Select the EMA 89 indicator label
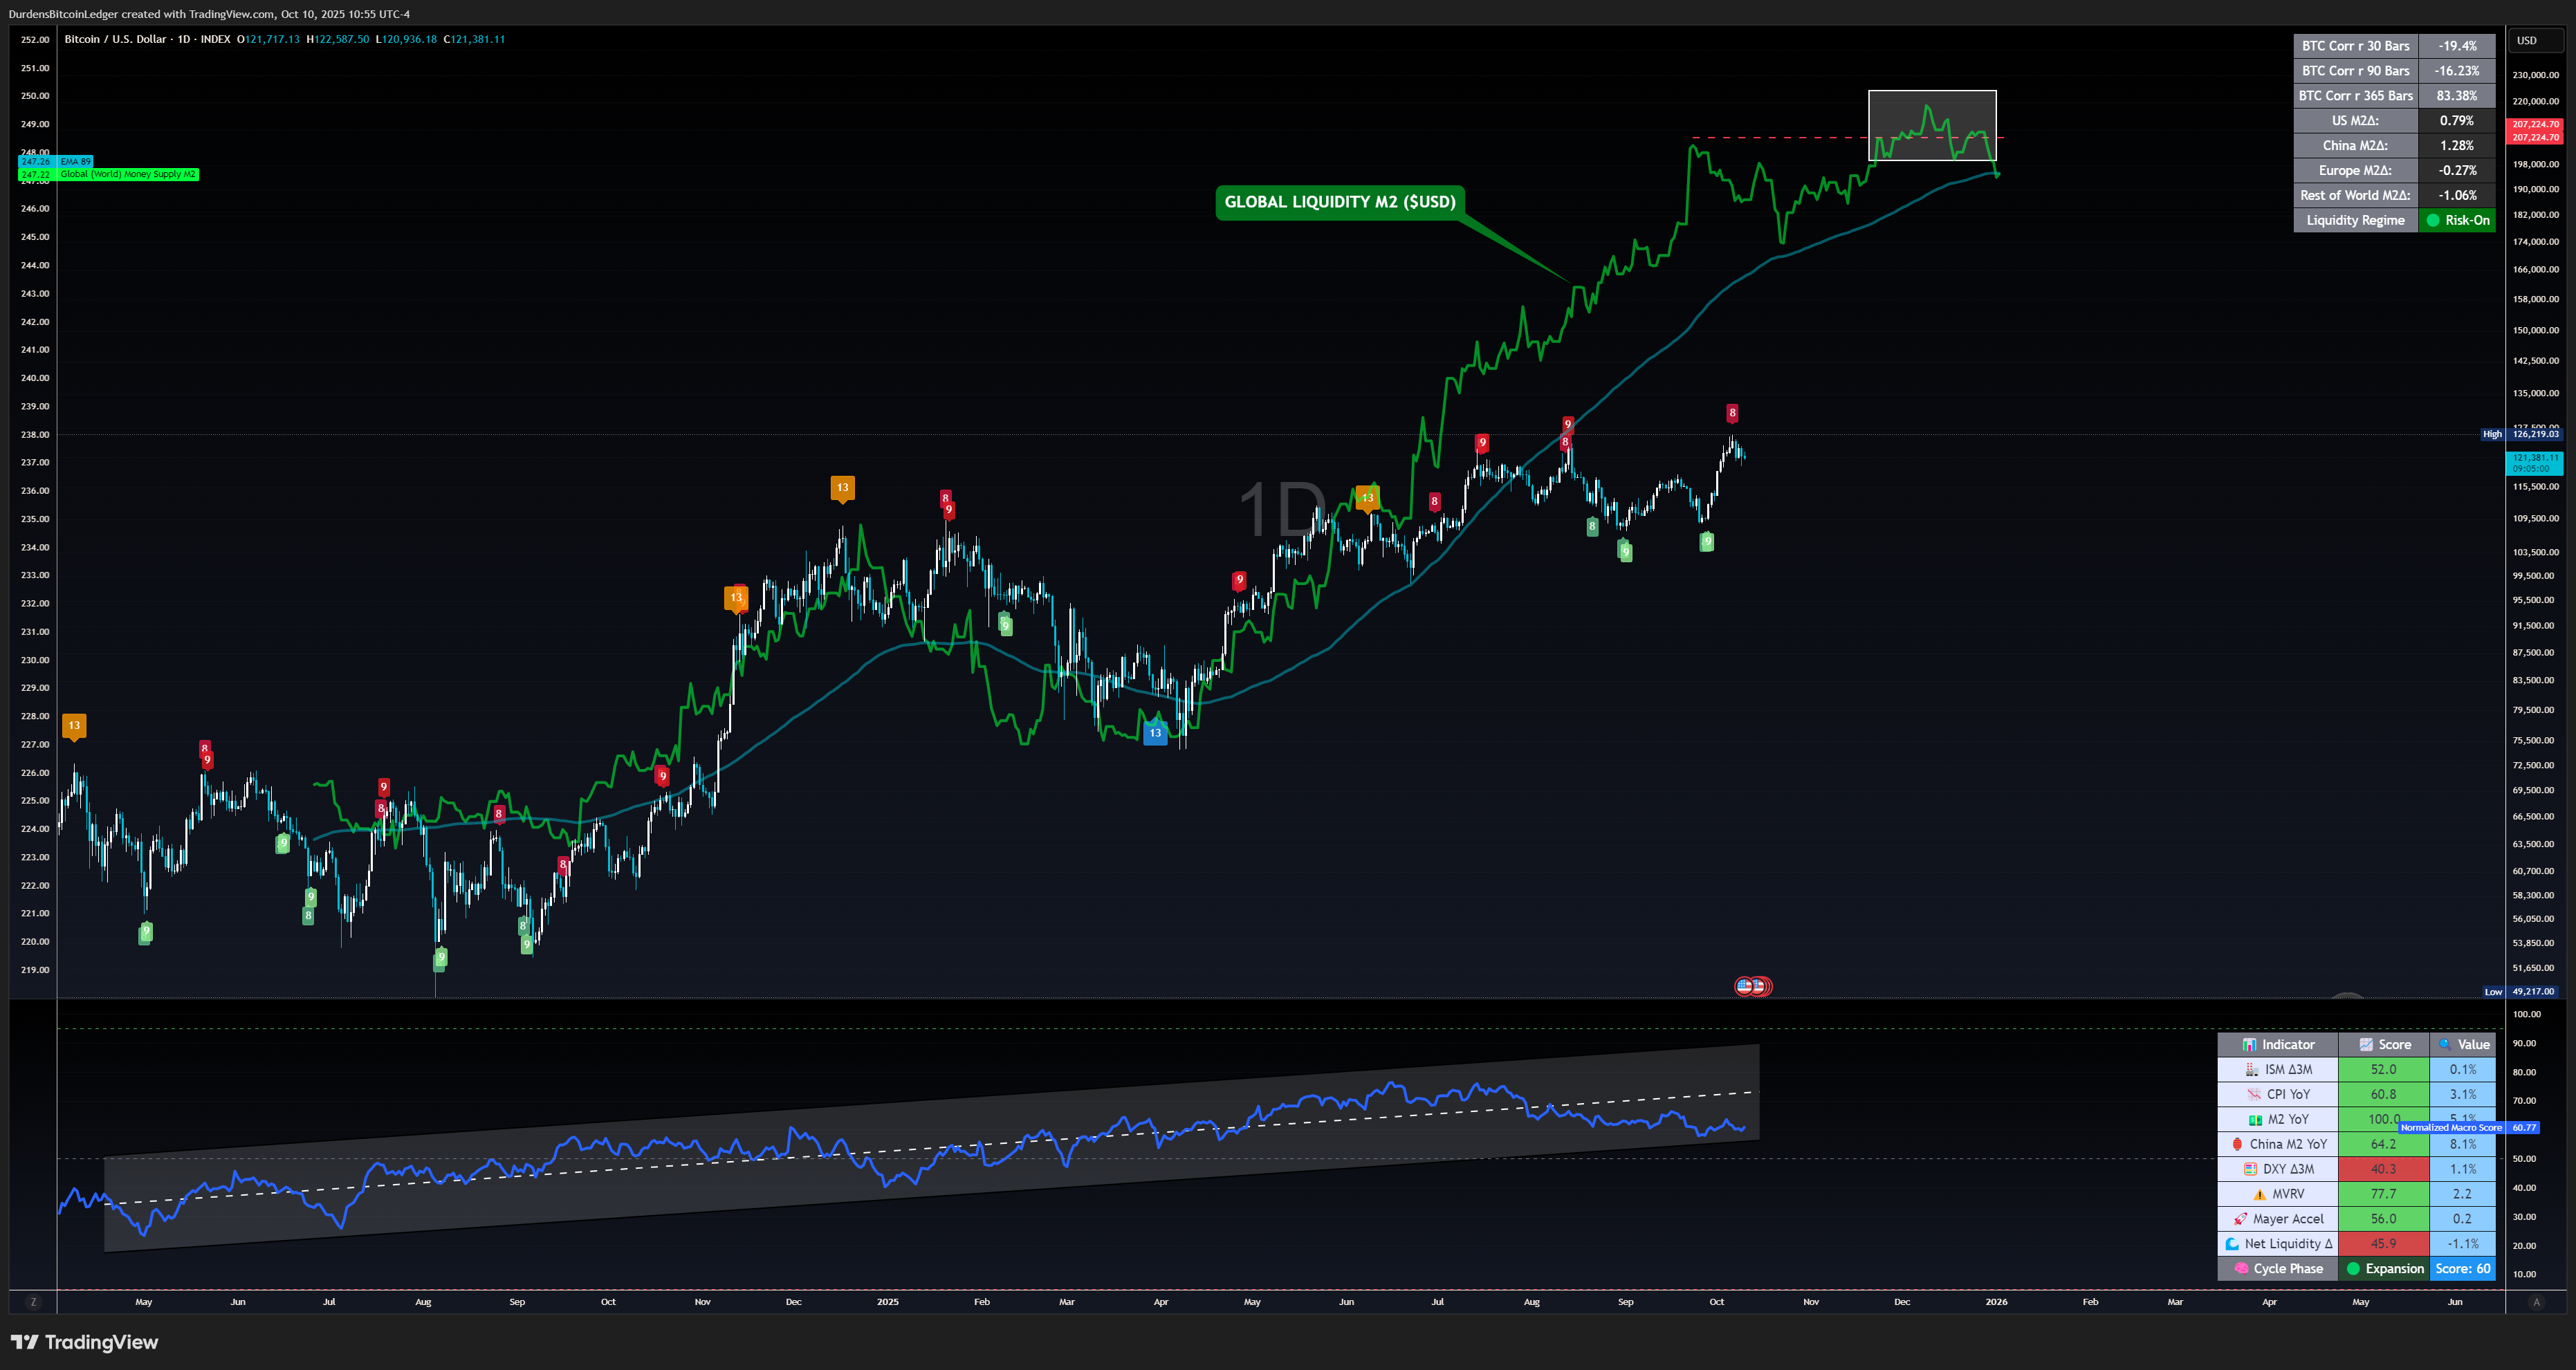The width and height of the screenshot is (2576, 1370). coord(75,161)
